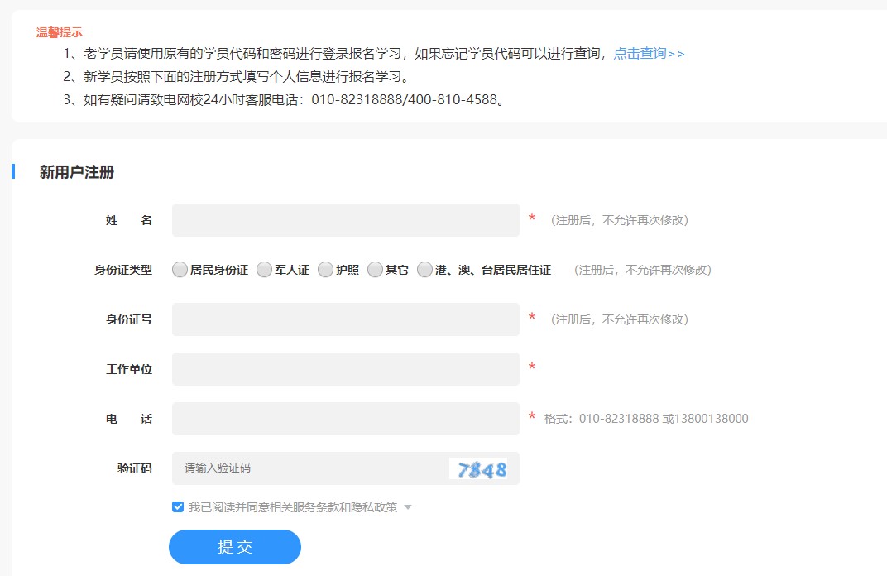Click the 姓名 input field
887x576 pixels.
pos(346,220)
